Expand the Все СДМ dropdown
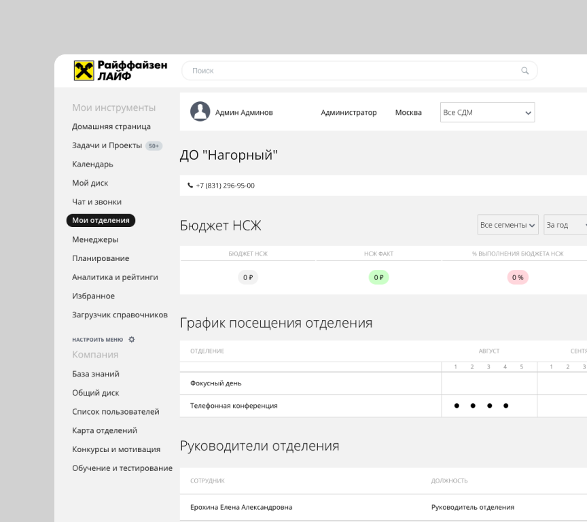 486,111
